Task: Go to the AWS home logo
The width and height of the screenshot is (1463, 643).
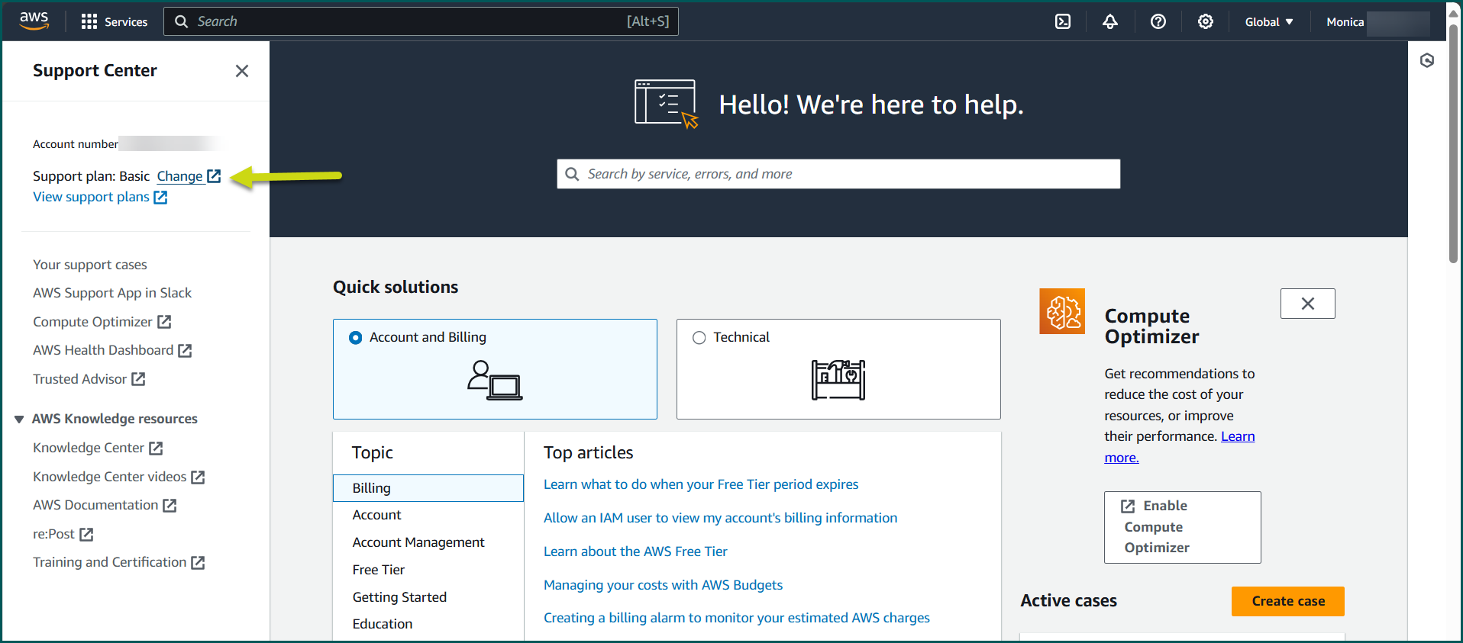Action: pos(34,21)
